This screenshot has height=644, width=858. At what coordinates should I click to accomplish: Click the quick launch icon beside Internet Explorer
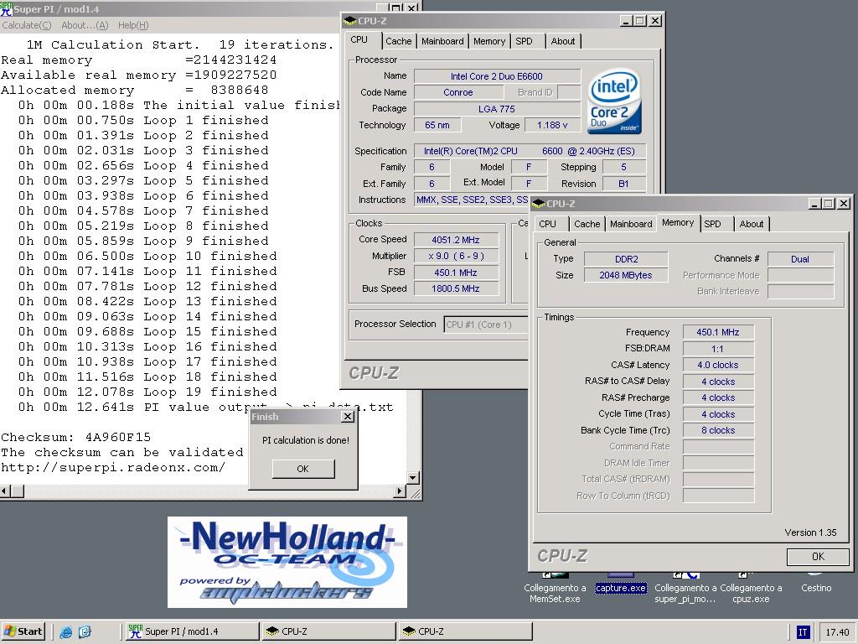[x=85, y=632]
